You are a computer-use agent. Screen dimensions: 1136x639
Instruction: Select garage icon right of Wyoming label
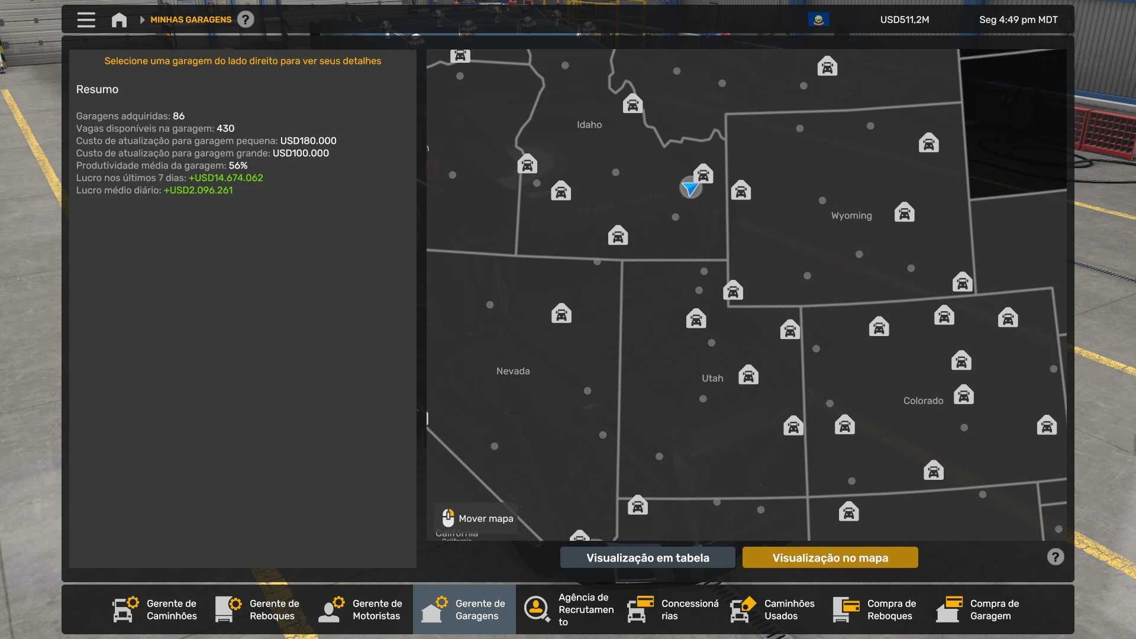(904, 212)
